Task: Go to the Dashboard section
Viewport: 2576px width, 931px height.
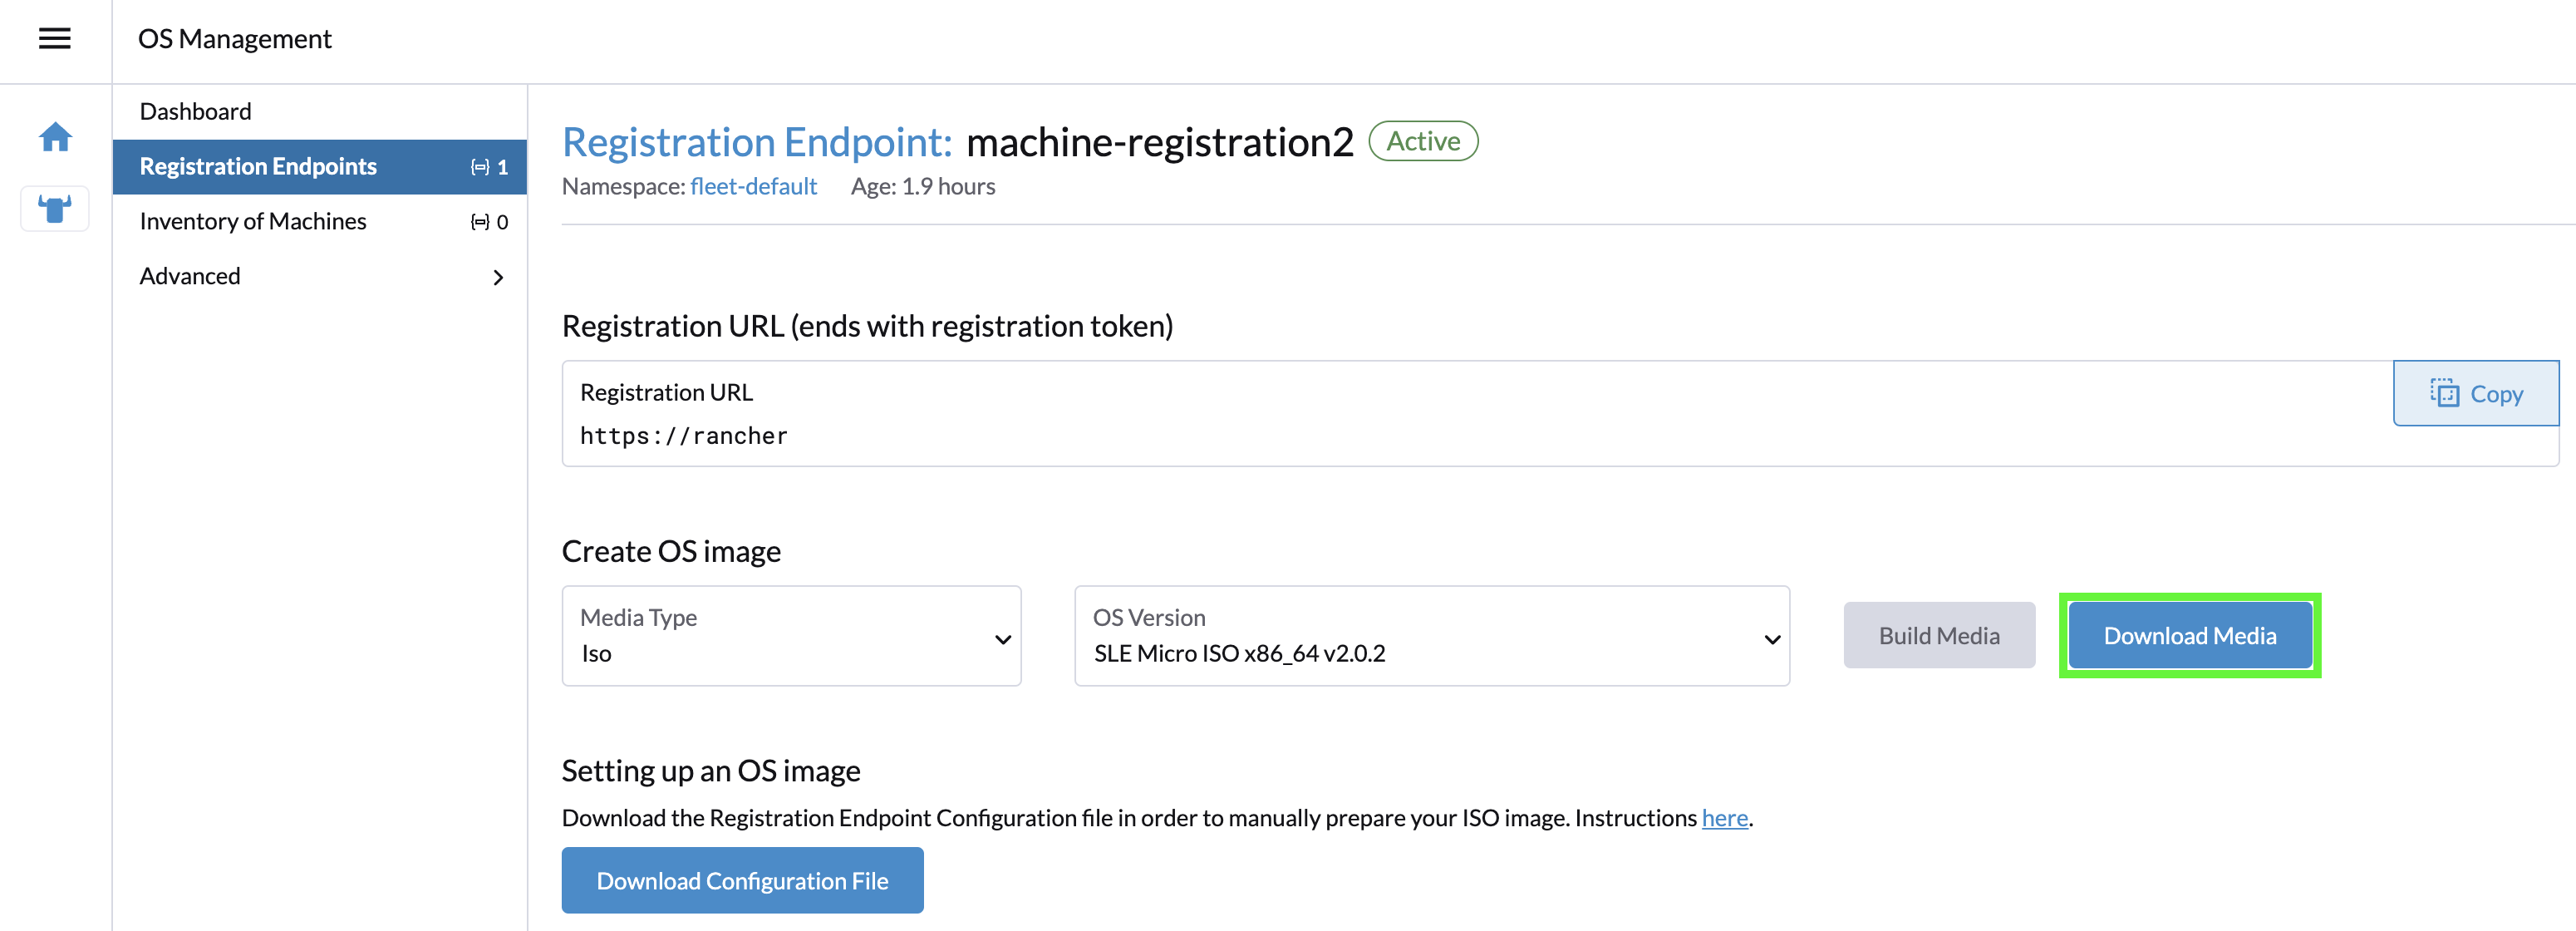Action: pyautogui.click(x=195, y=111)
